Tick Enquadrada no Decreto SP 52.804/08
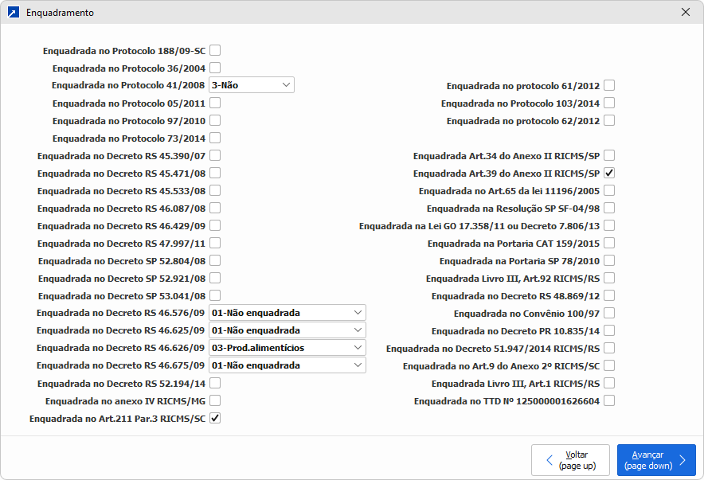704x480 pixels. click(x=215, y=260)
